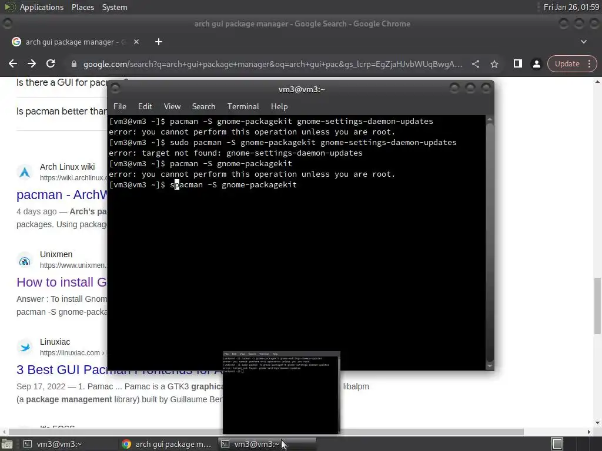Click the clock Fri Jan 26
602x451 pixels.
click(x=571, y=7)
